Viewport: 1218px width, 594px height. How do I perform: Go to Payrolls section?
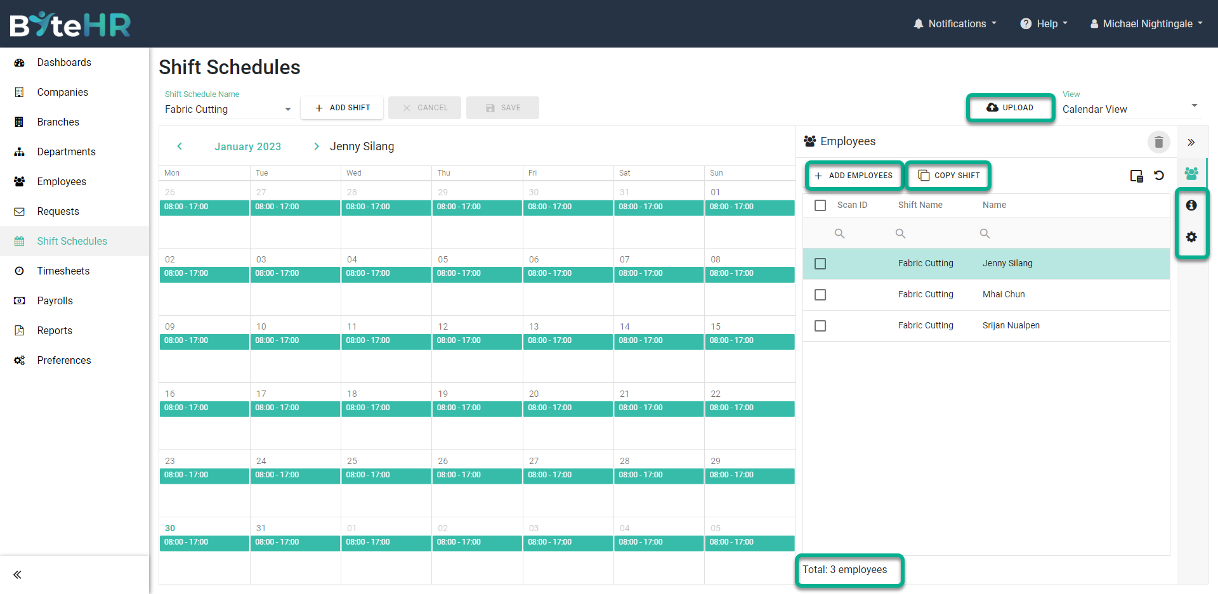pos(55,301)
